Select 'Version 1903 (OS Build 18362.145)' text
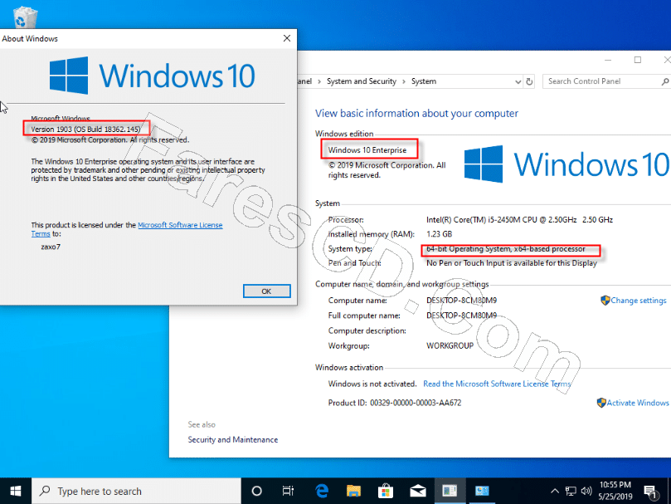This screenshot has width=671, height=504. pos(85,129)
